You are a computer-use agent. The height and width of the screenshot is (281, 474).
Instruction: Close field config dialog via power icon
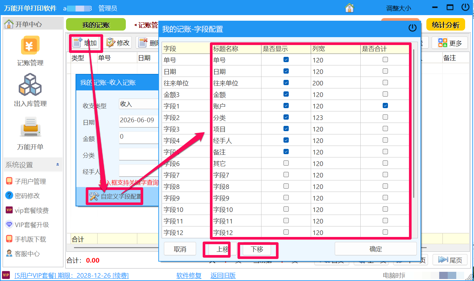pyautogui.click(x=413, y=28)
